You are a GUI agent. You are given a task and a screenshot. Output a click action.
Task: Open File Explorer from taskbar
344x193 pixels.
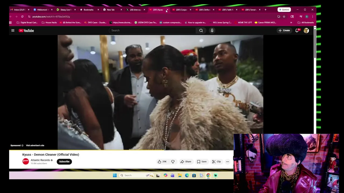(x=180, y=175)
